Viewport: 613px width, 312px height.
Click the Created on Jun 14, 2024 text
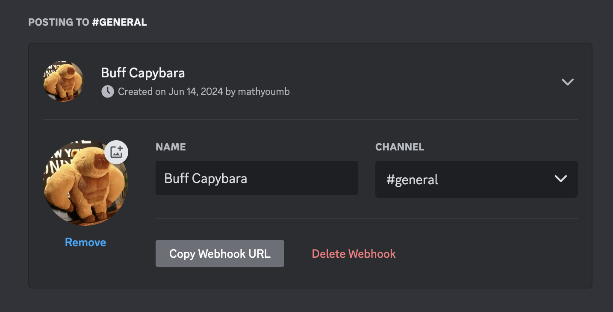[171, 91]
